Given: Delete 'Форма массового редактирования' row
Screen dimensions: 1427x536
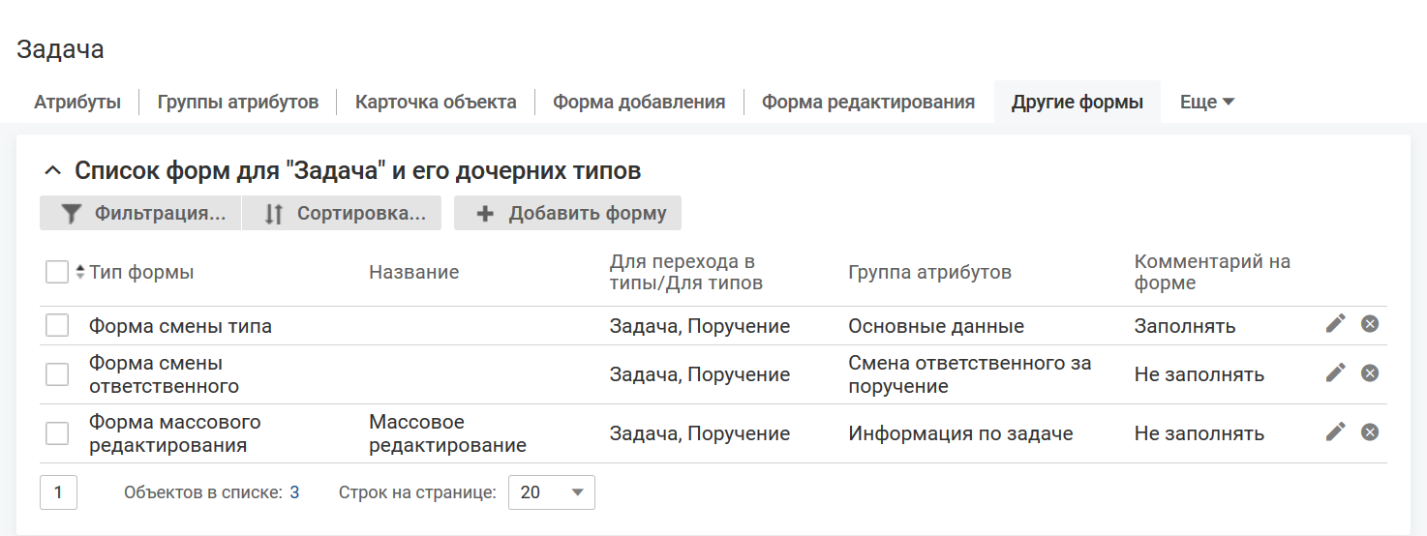Looking at the screenshot, I should tap(1370, 432).
